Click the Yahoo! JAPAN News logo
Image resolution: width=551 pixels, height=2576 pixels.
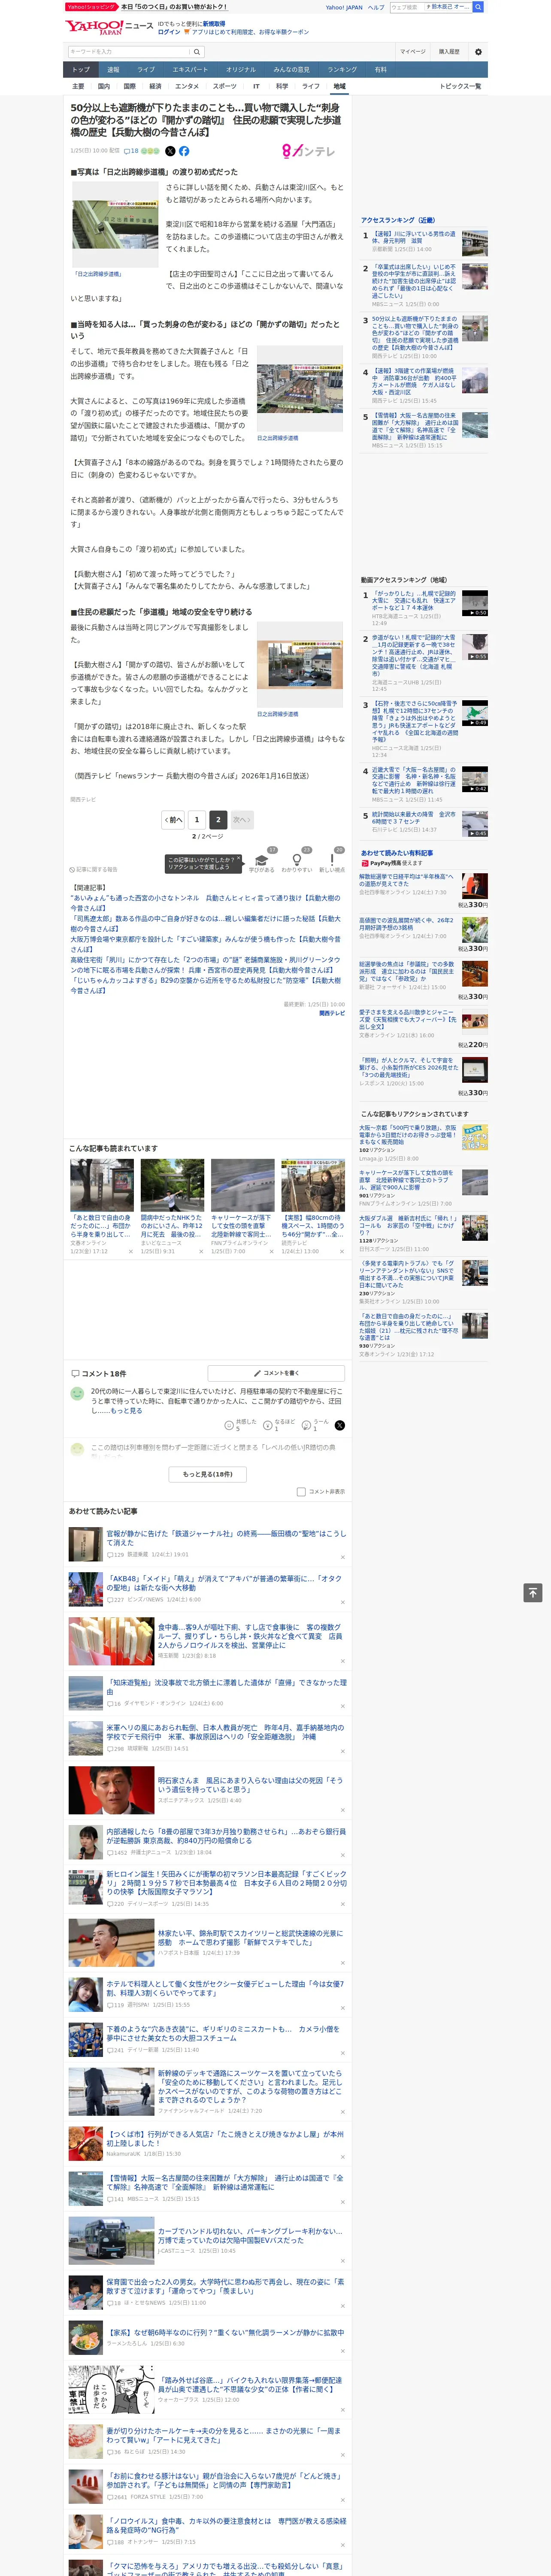click(x=109, y=27)
